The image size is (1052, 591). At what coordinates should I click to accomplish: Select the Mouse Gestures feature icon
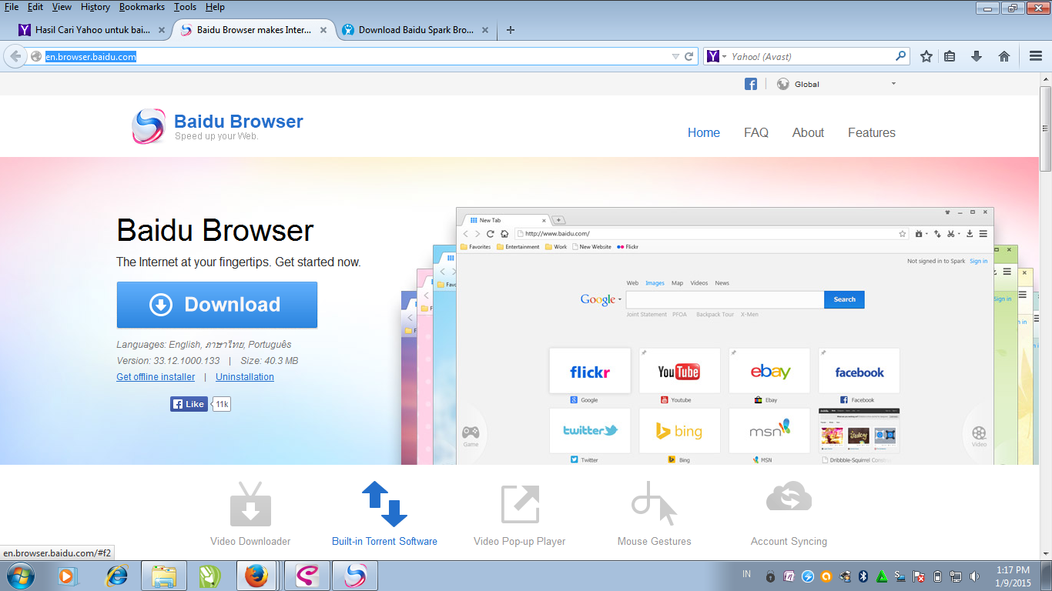coord(654,504)
